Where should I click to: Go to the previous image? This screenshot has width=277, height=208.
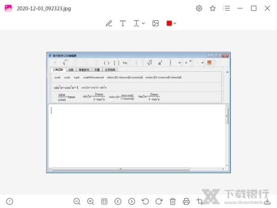[118, 202]
